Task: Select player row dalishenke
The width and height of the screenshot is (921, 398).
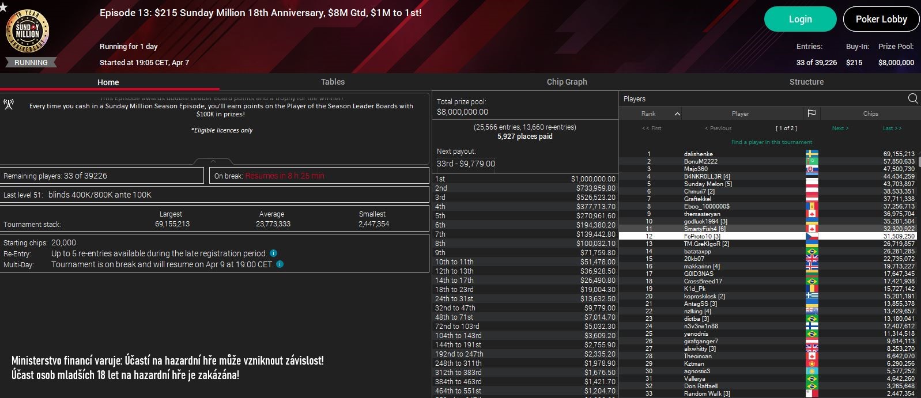Action: (x=767, y=154)
